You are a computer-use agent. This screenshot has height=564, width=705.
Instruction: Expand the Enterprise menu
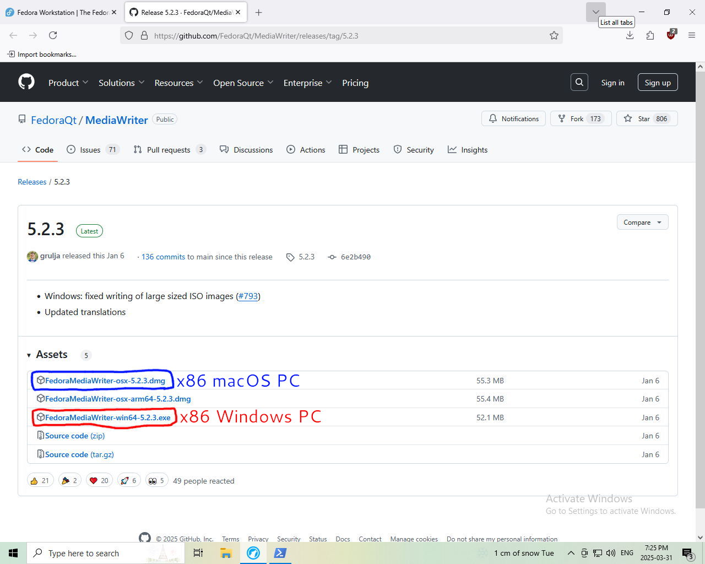[307, 83]
